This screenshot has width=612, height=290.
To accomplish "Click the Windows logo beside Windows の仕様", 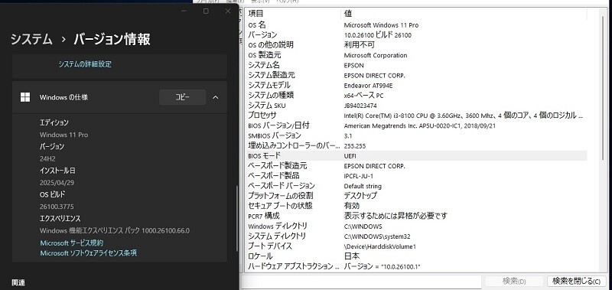I will (x=25, y=97).
